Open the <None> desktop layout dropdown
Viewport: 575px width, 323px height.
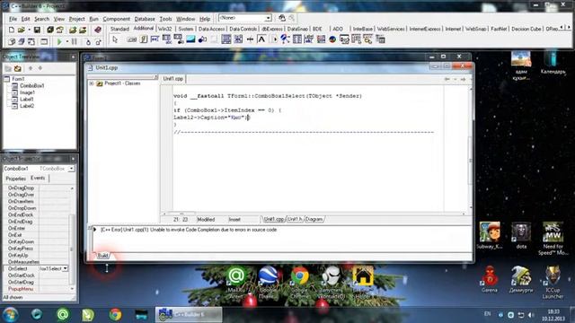pos(269,18)
